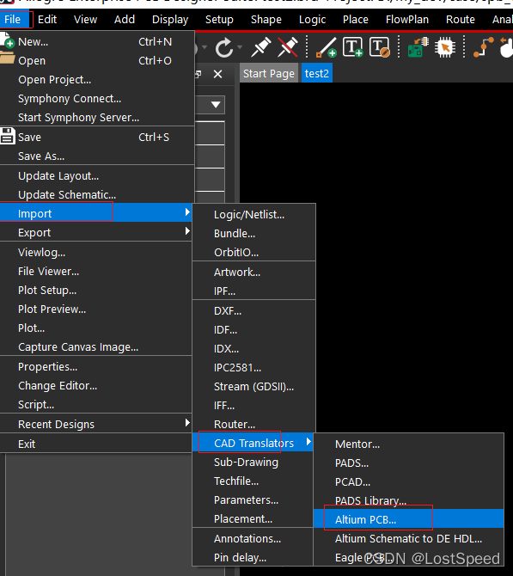
Task: Select Update Schematic... menu entry
Action: click(97, 194)
